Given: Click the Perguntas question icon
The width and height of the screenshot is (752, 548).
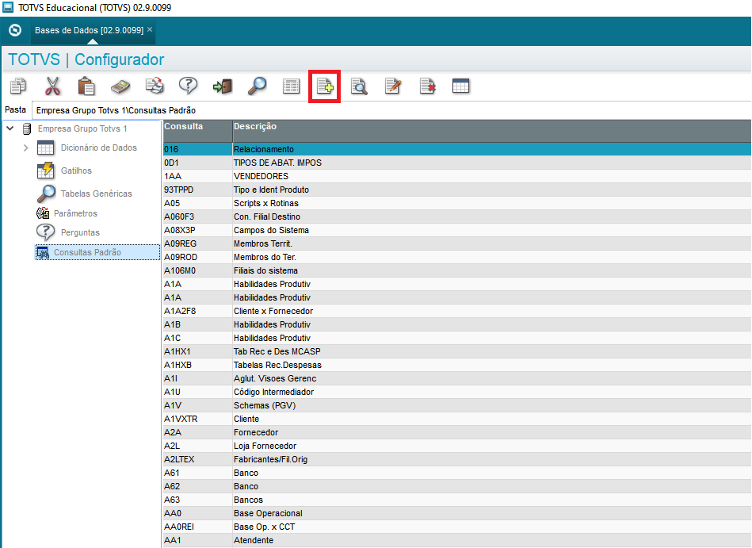Looking at the screenshot, I should (x=45, y=232).
